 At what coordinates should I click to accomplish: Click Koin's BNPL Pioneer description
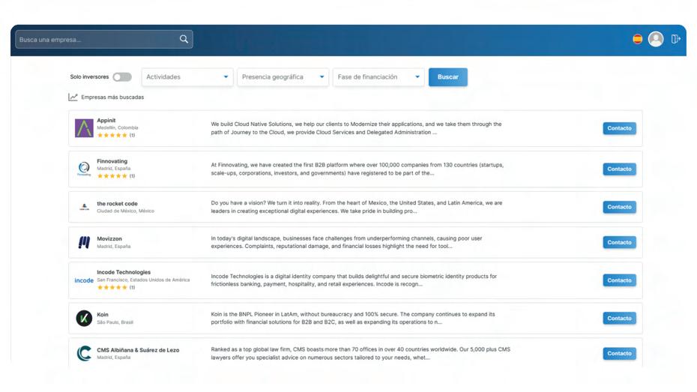tap(352, 318)
